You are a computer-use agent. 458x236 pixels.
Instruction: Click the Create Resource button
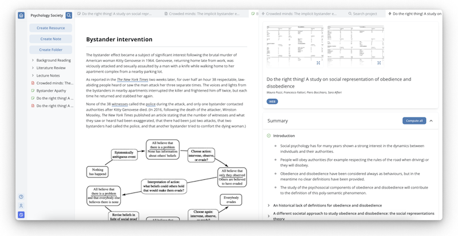click(x=50, y=28)
